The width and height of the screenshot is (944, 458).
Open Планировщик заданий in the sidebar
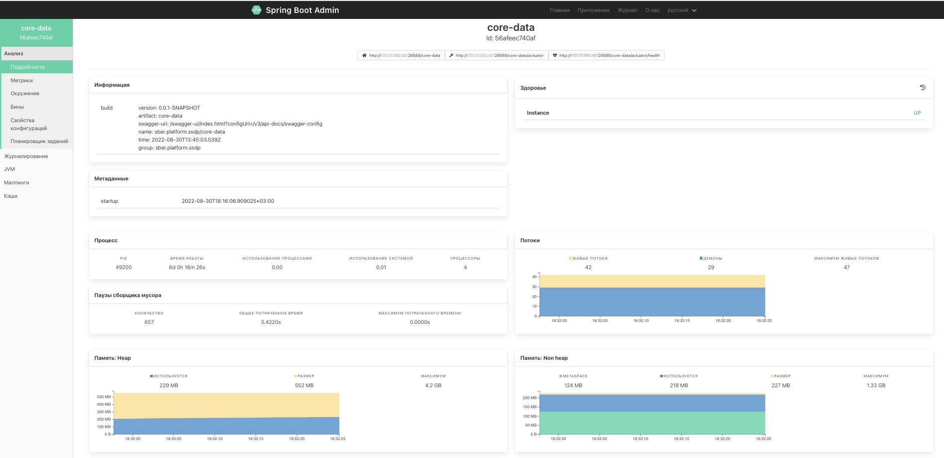click(36, 141)
